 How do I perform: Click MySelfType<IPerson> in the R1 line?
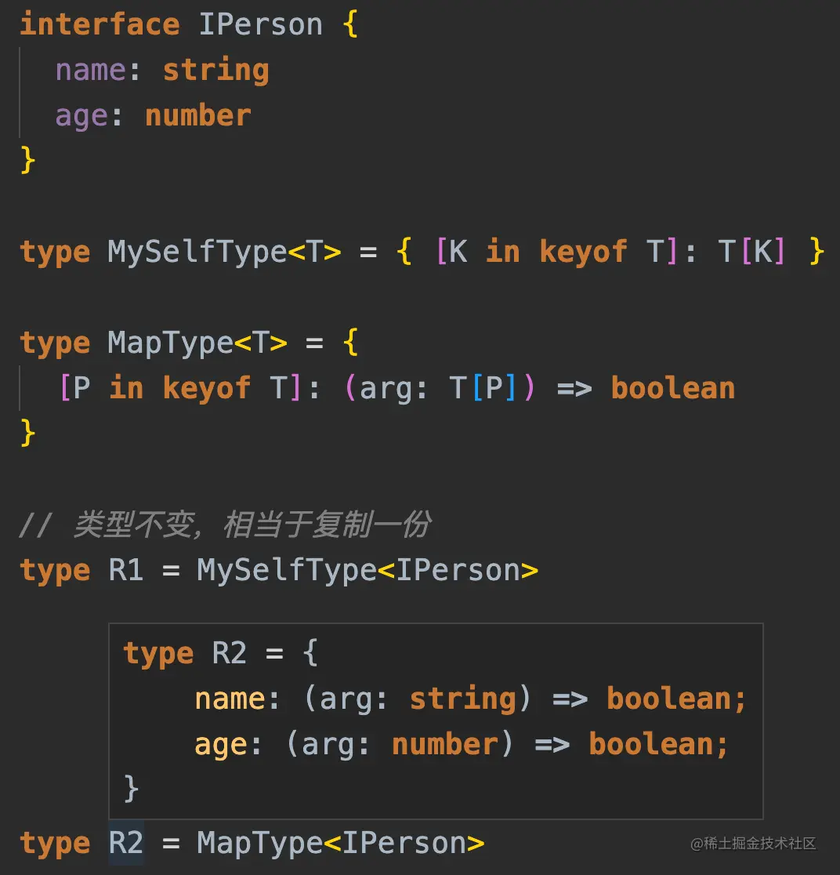click(368, 570)
